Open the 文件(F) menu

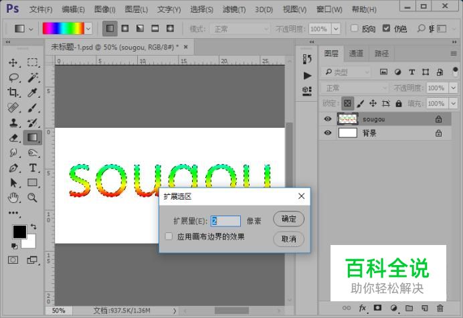(x=41, y=9)
